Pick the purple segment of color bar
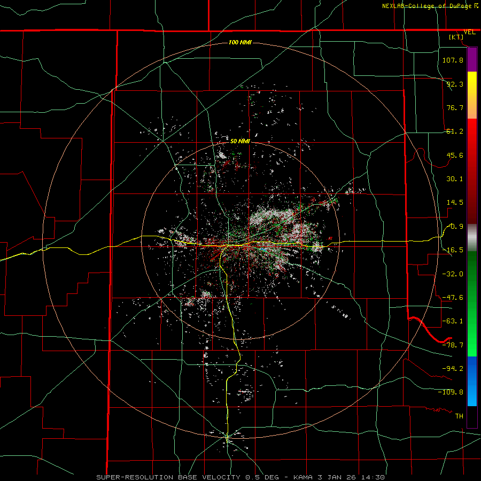This screenshot has width=481, height=481. click(x=472, y=60)
